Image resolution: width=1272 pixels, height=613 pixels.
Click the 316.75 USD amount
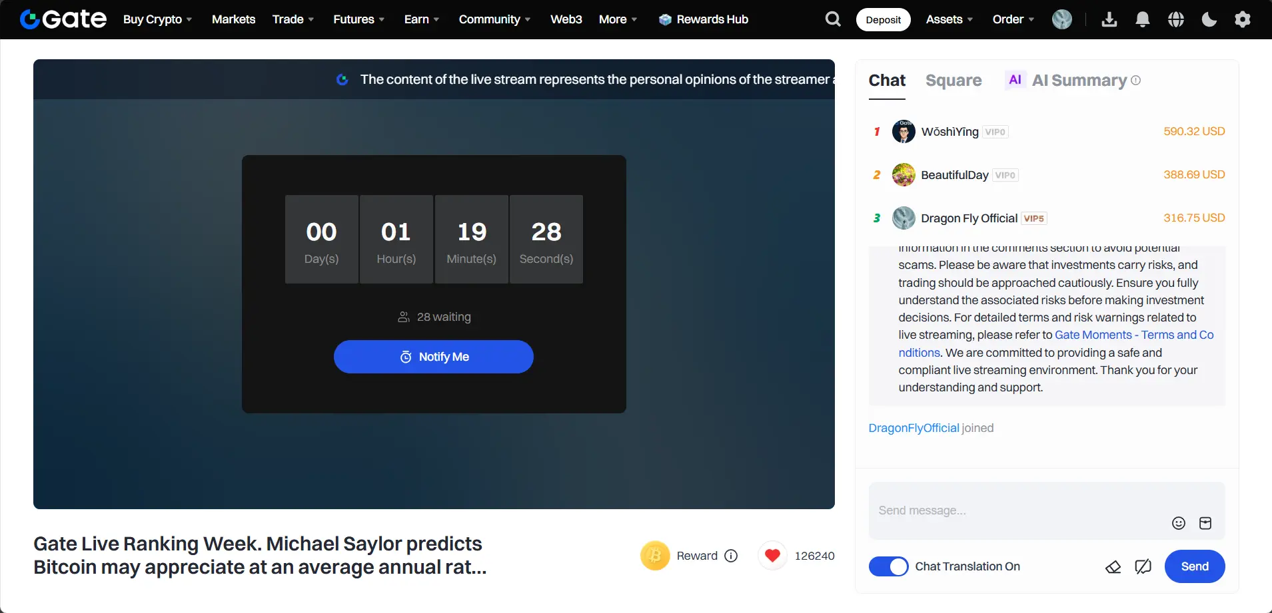click(1194, 218)
